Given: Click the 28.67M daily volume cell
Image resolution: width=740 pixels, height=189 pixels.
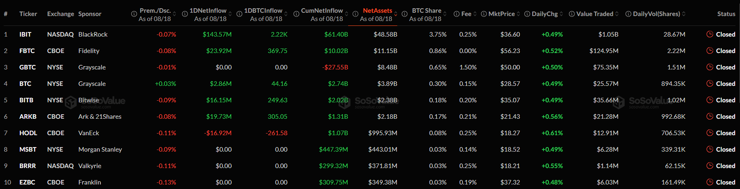Looking at the screenshot, I should [x=674, y=35].
